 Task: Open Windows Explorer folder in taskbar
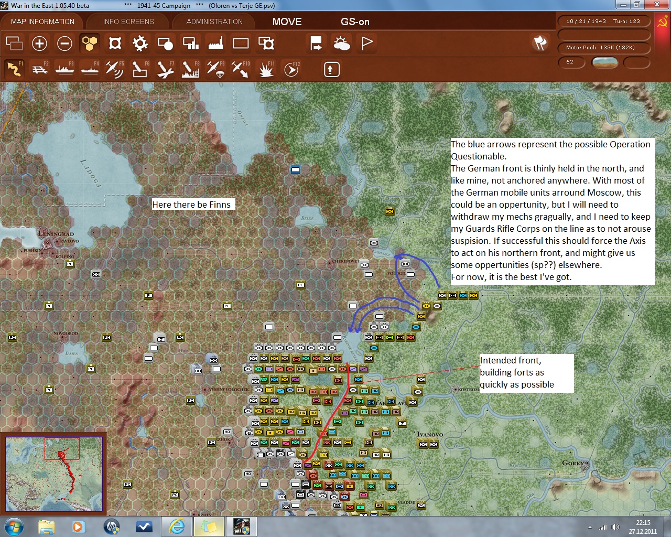(46, 527)
